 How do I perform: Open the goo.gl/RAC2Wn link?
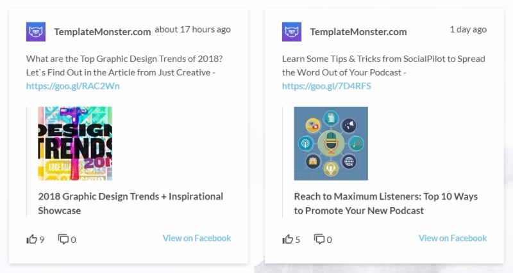click(73, 86)
